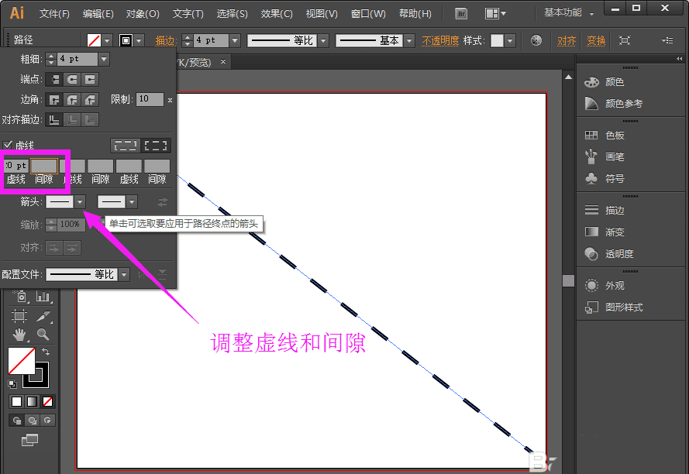Open the arrange documents layout icon
Screen dimensions: 689x474
tap(495, 14)
